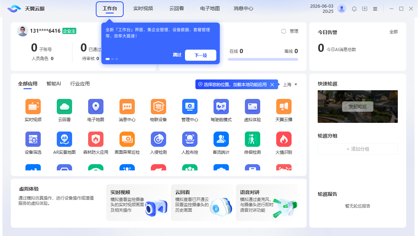
Task: Launch the 驾驶舱模式 app icon
Action: point(221,107)
